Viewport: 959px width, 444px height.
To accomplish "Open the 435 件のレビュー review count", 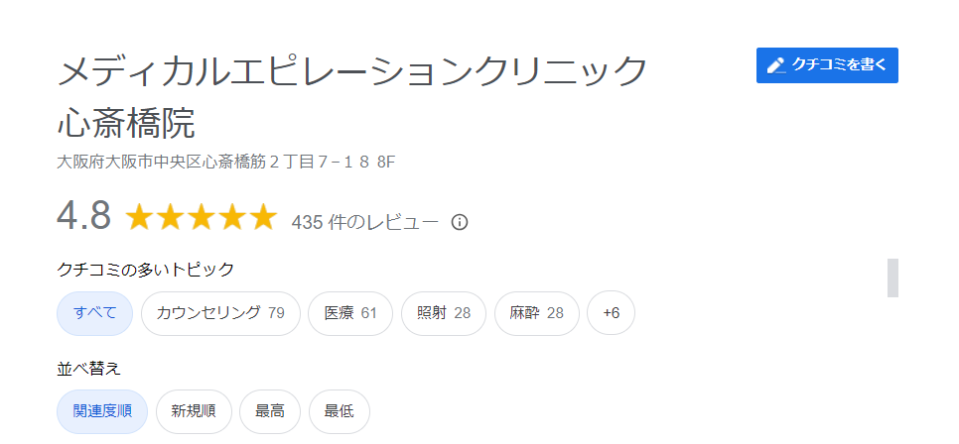I will [364, 222].
